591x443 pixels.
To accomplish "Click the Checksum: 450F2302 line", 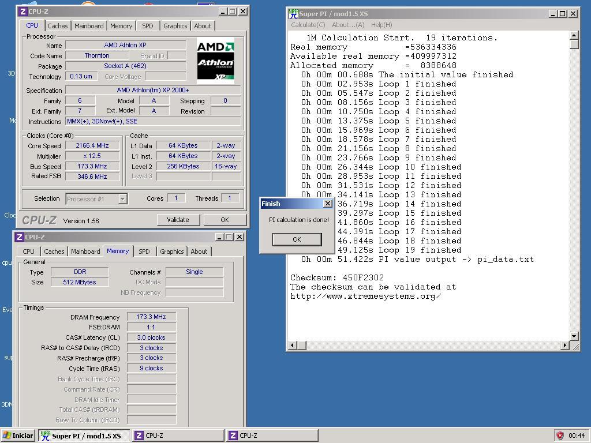I will [337, 277].
